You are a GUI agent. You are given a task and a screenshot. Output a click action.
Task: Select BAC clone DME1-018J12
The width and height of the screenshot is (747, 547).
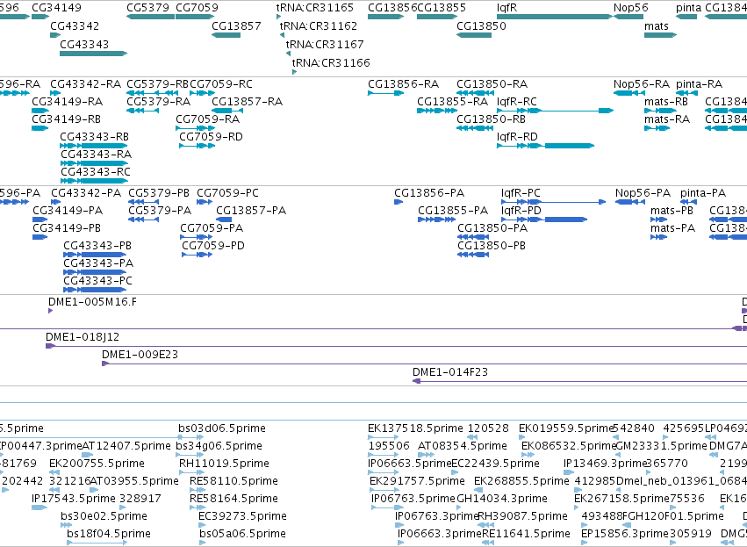point(397,347)
